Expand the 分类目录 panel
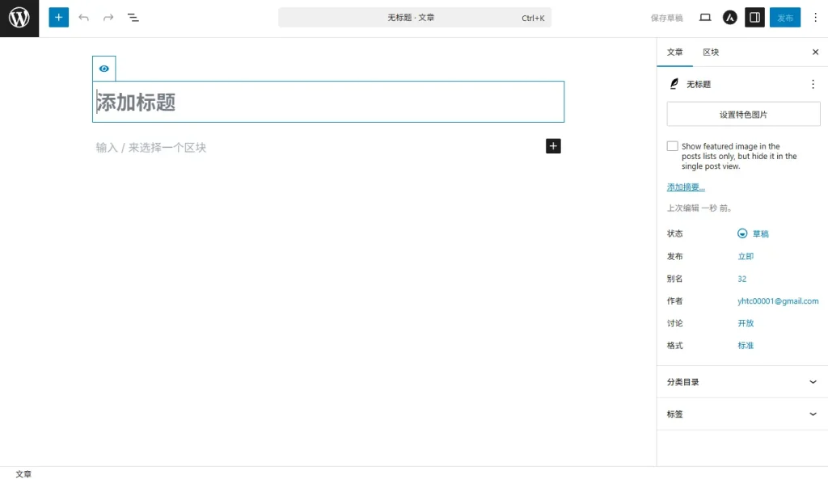Viewport: 828px width, 479px height. (x=741, y=382)
